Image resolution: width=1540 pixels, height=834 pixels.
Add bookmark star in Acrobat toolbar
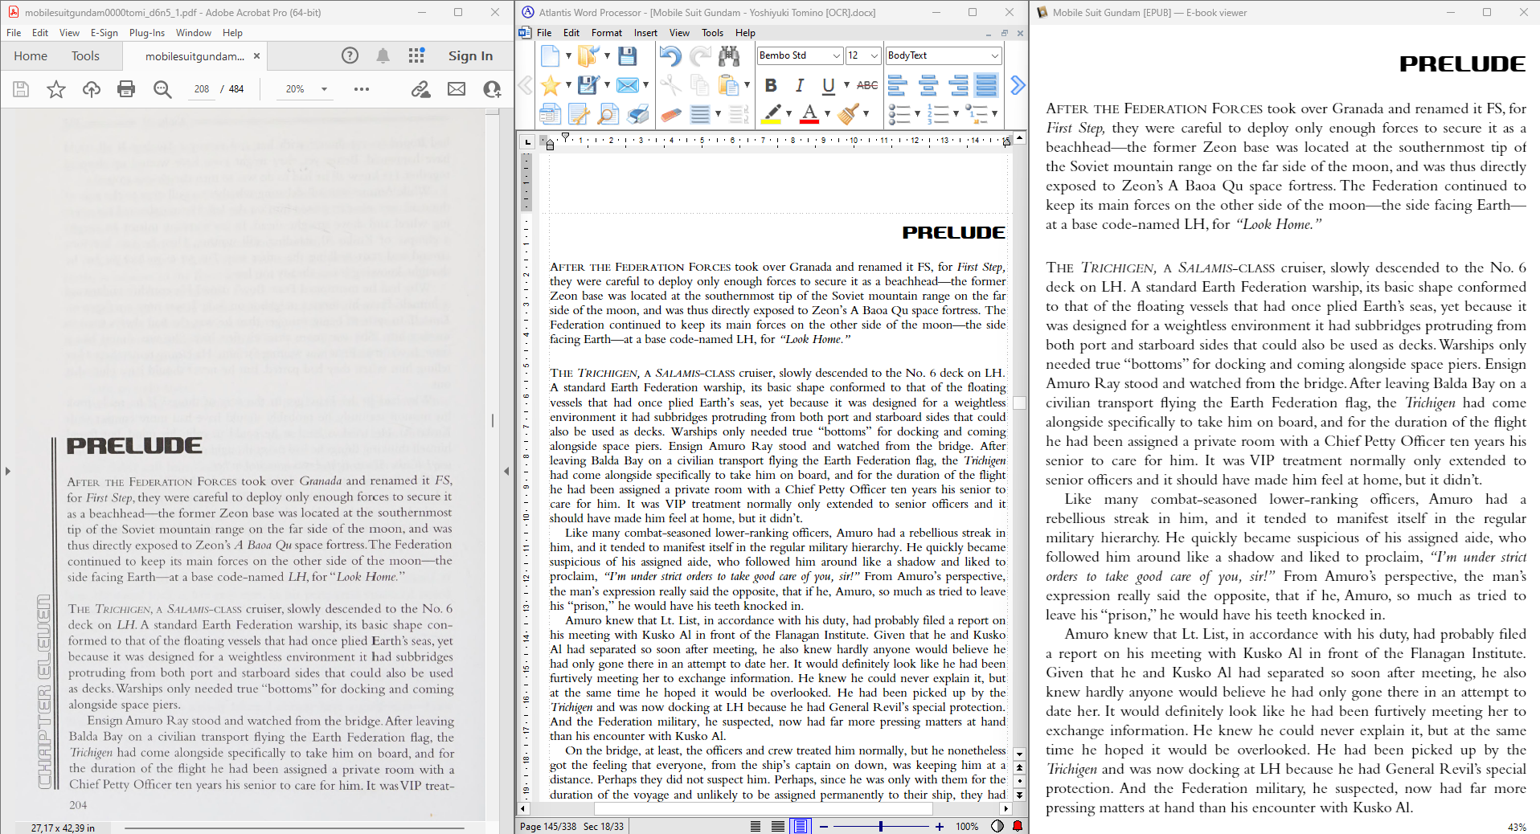coord(56,89)
